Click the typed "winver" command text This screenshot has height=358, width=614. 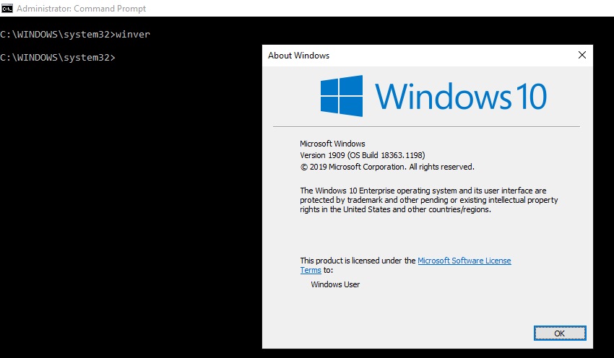[132, 34]
